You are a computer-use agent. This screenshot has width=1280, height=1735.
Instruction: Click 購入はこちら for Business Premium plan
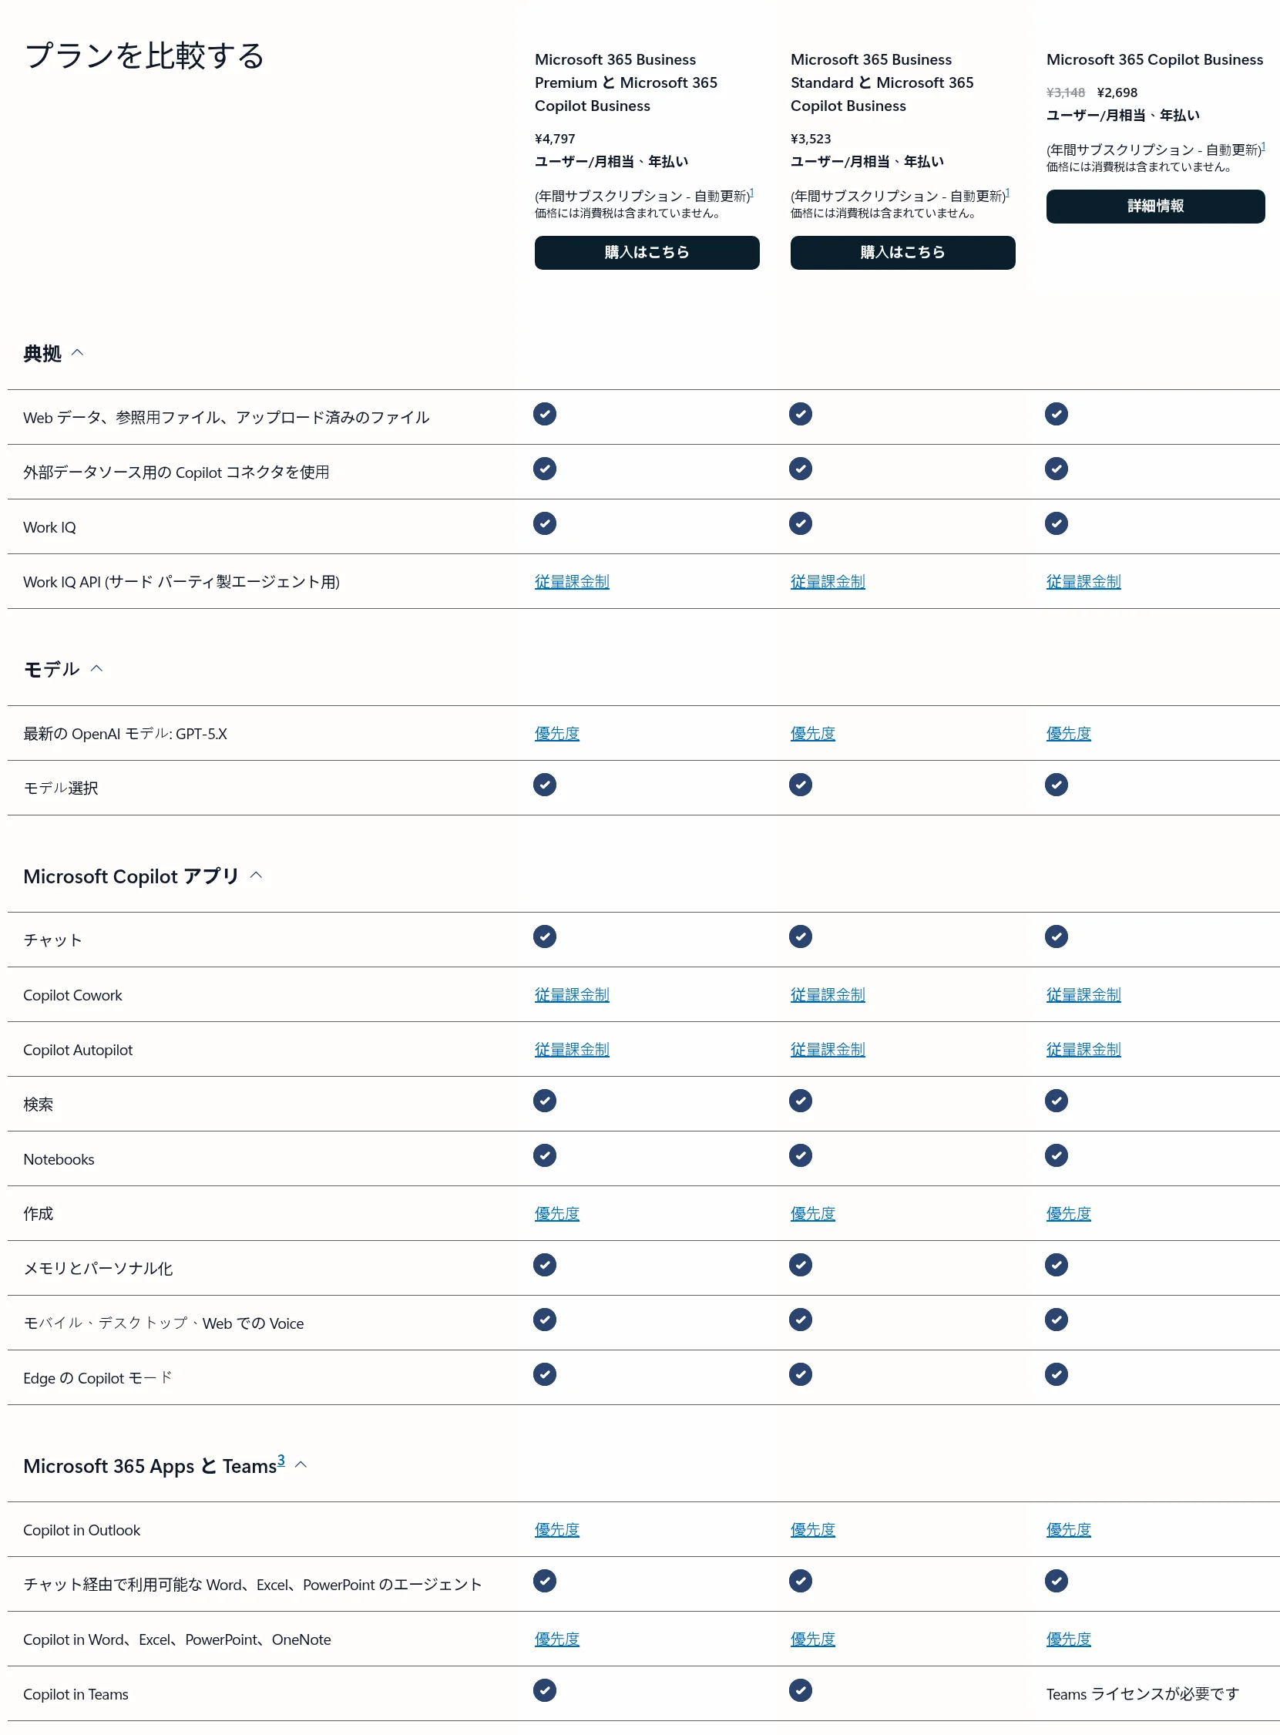[647, 253]
